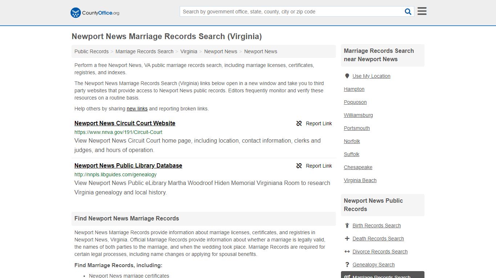
Task: Go to Marriage Records Search breadcrumb
Action: [x=145, y=51]
